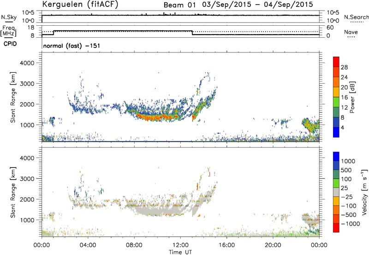Click the 20 label on power colorbar
Image resolution: width=369 pixels, height=255 pixels.
click(x=344, y=87)
